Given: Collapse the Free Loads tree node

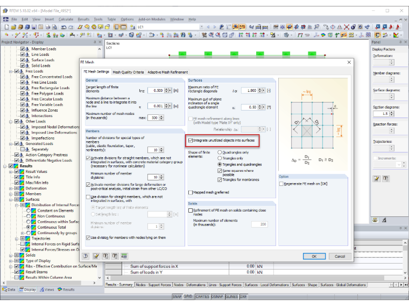Looking at the screenshot, I should tap(11, 71).
